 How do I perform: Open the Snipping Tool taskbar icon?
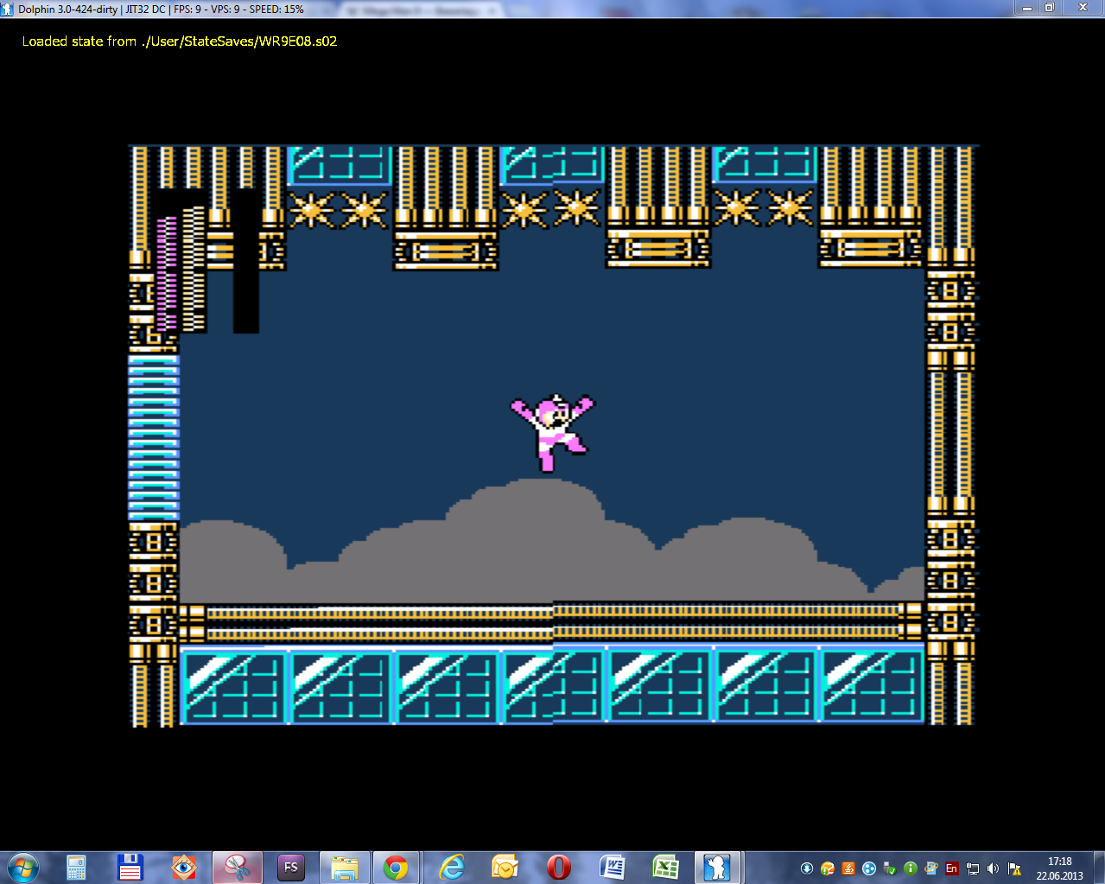tap(237, 868)
